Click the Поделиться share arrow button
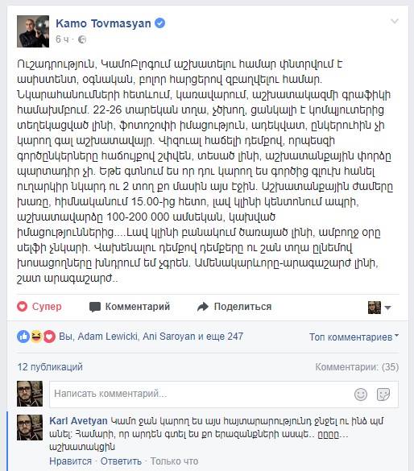 (234, 307)
